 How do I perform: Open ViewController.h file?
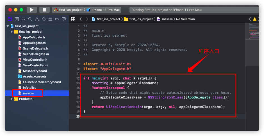[35, 60]
